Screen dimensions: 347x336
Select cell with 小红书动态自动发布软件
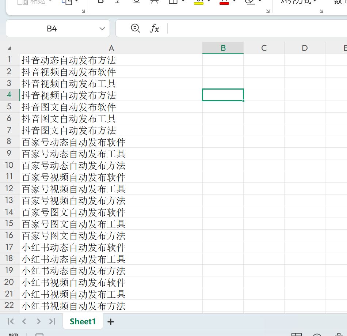click(x=111, y=248)
